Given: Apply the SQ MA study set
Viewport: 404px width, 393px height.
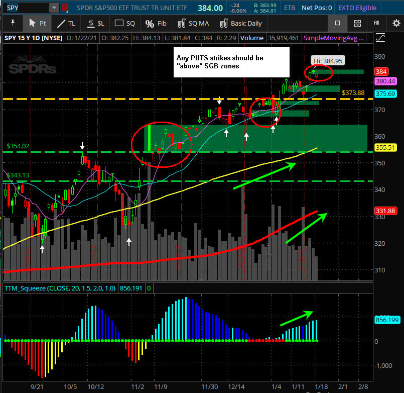Looking at the screenshot, I should pyautogui.click(x=191, y=23).
